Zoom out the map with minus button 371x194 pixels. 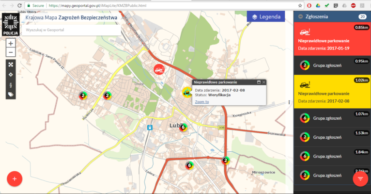point(11,52)
